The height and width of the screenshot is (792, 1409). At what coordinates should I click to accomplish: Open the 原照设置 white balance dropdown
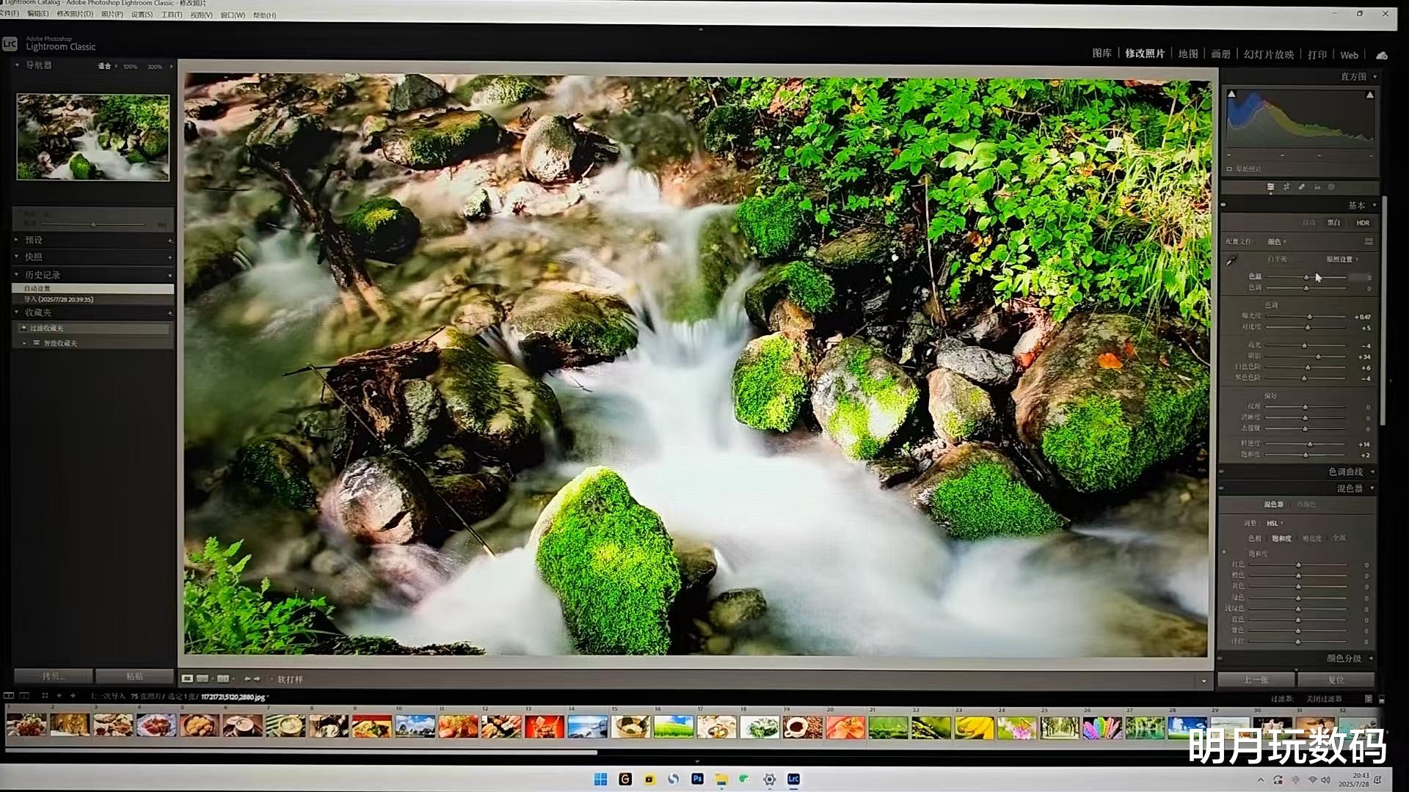tap(1342, 260)
